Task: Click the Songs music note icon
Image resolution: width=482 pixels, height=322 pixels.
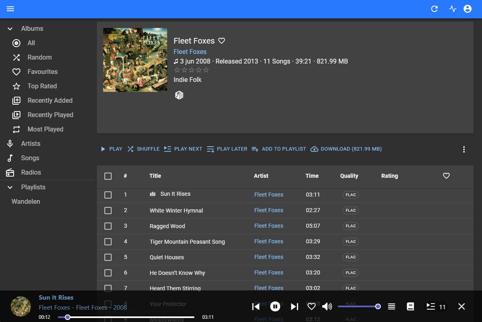Action: 10,158
